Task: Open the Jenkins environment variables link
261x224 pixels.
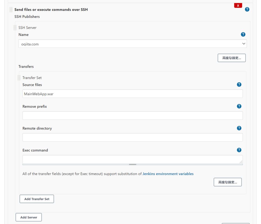Action: point(168,174)
